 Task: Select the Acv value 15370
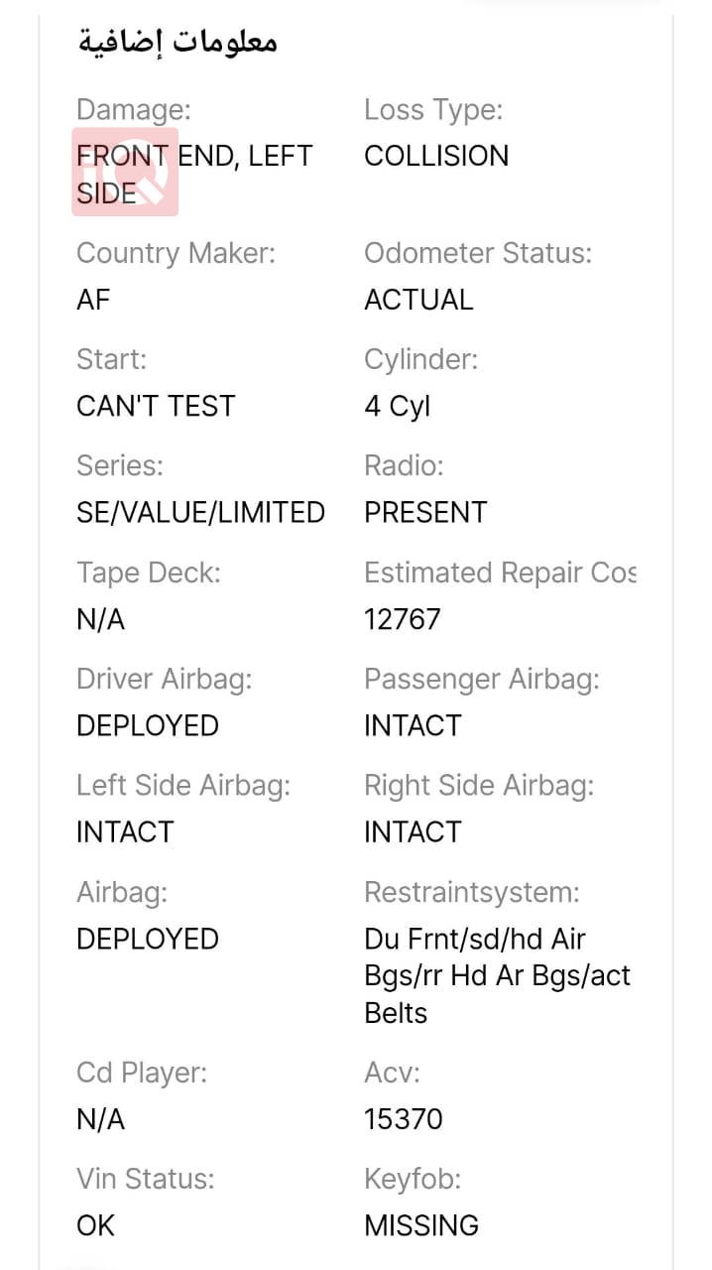click(x=403, y=1119)
